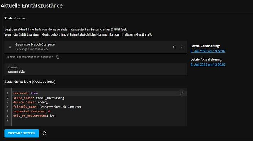Image resolution: width=253 pixels, height=141 pixels.
Task: Click the 'Leistungen und Verbräuche' subtitle
Action: point(32,49)
